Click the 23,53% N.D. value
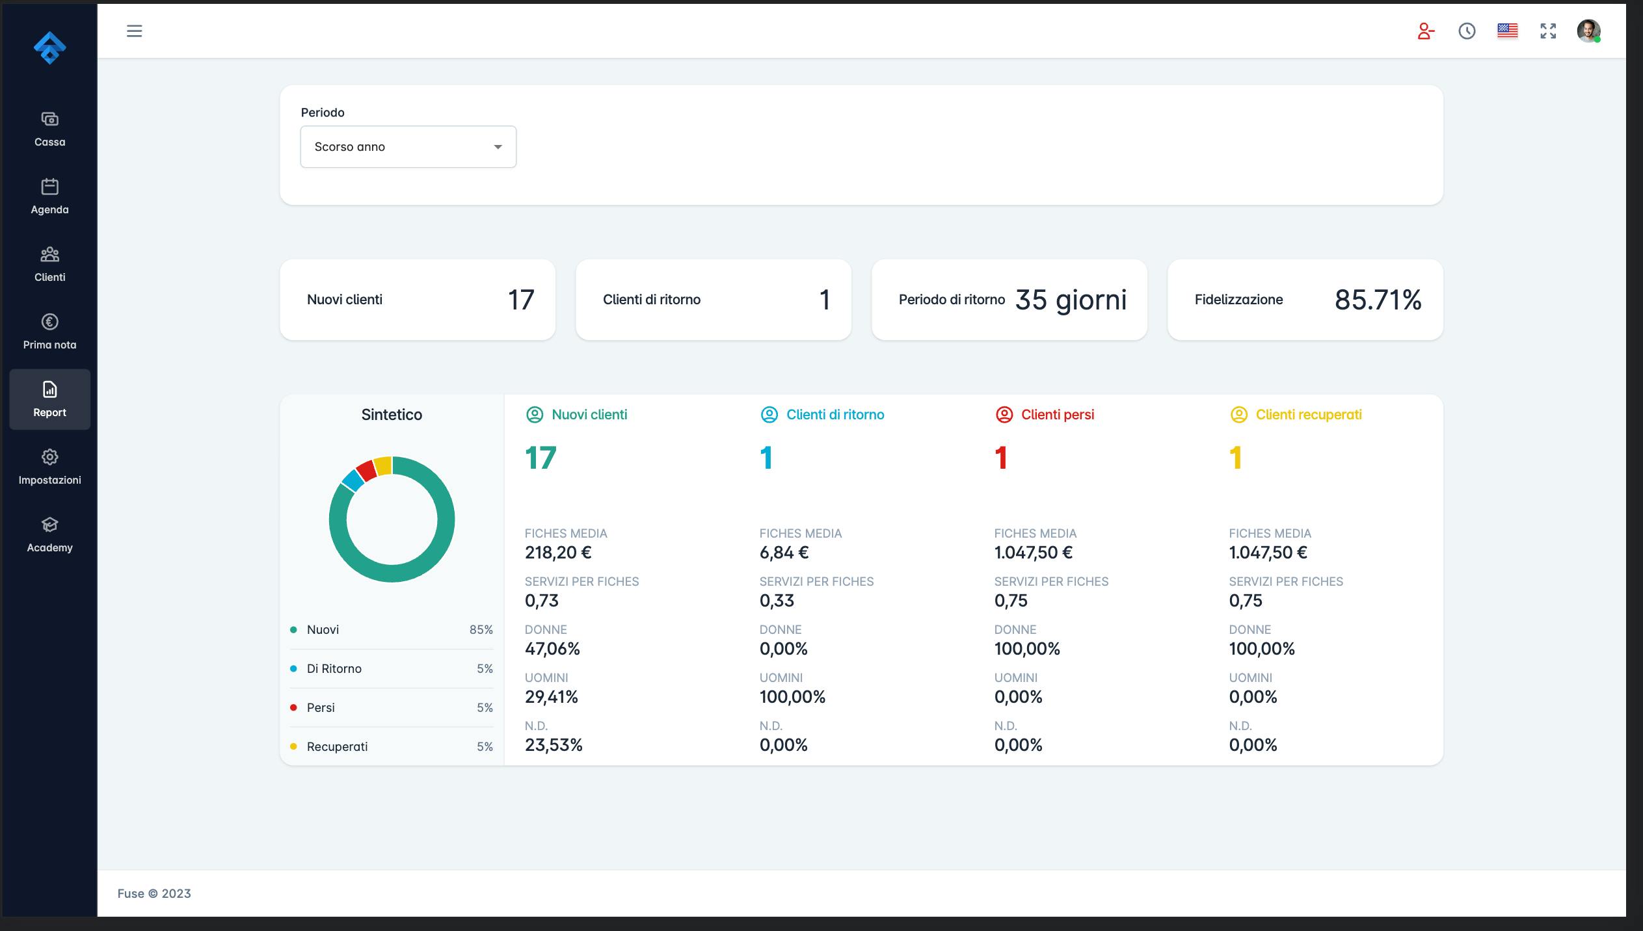The width and height of the screenshot is (1643, 931). click(554, 745)
